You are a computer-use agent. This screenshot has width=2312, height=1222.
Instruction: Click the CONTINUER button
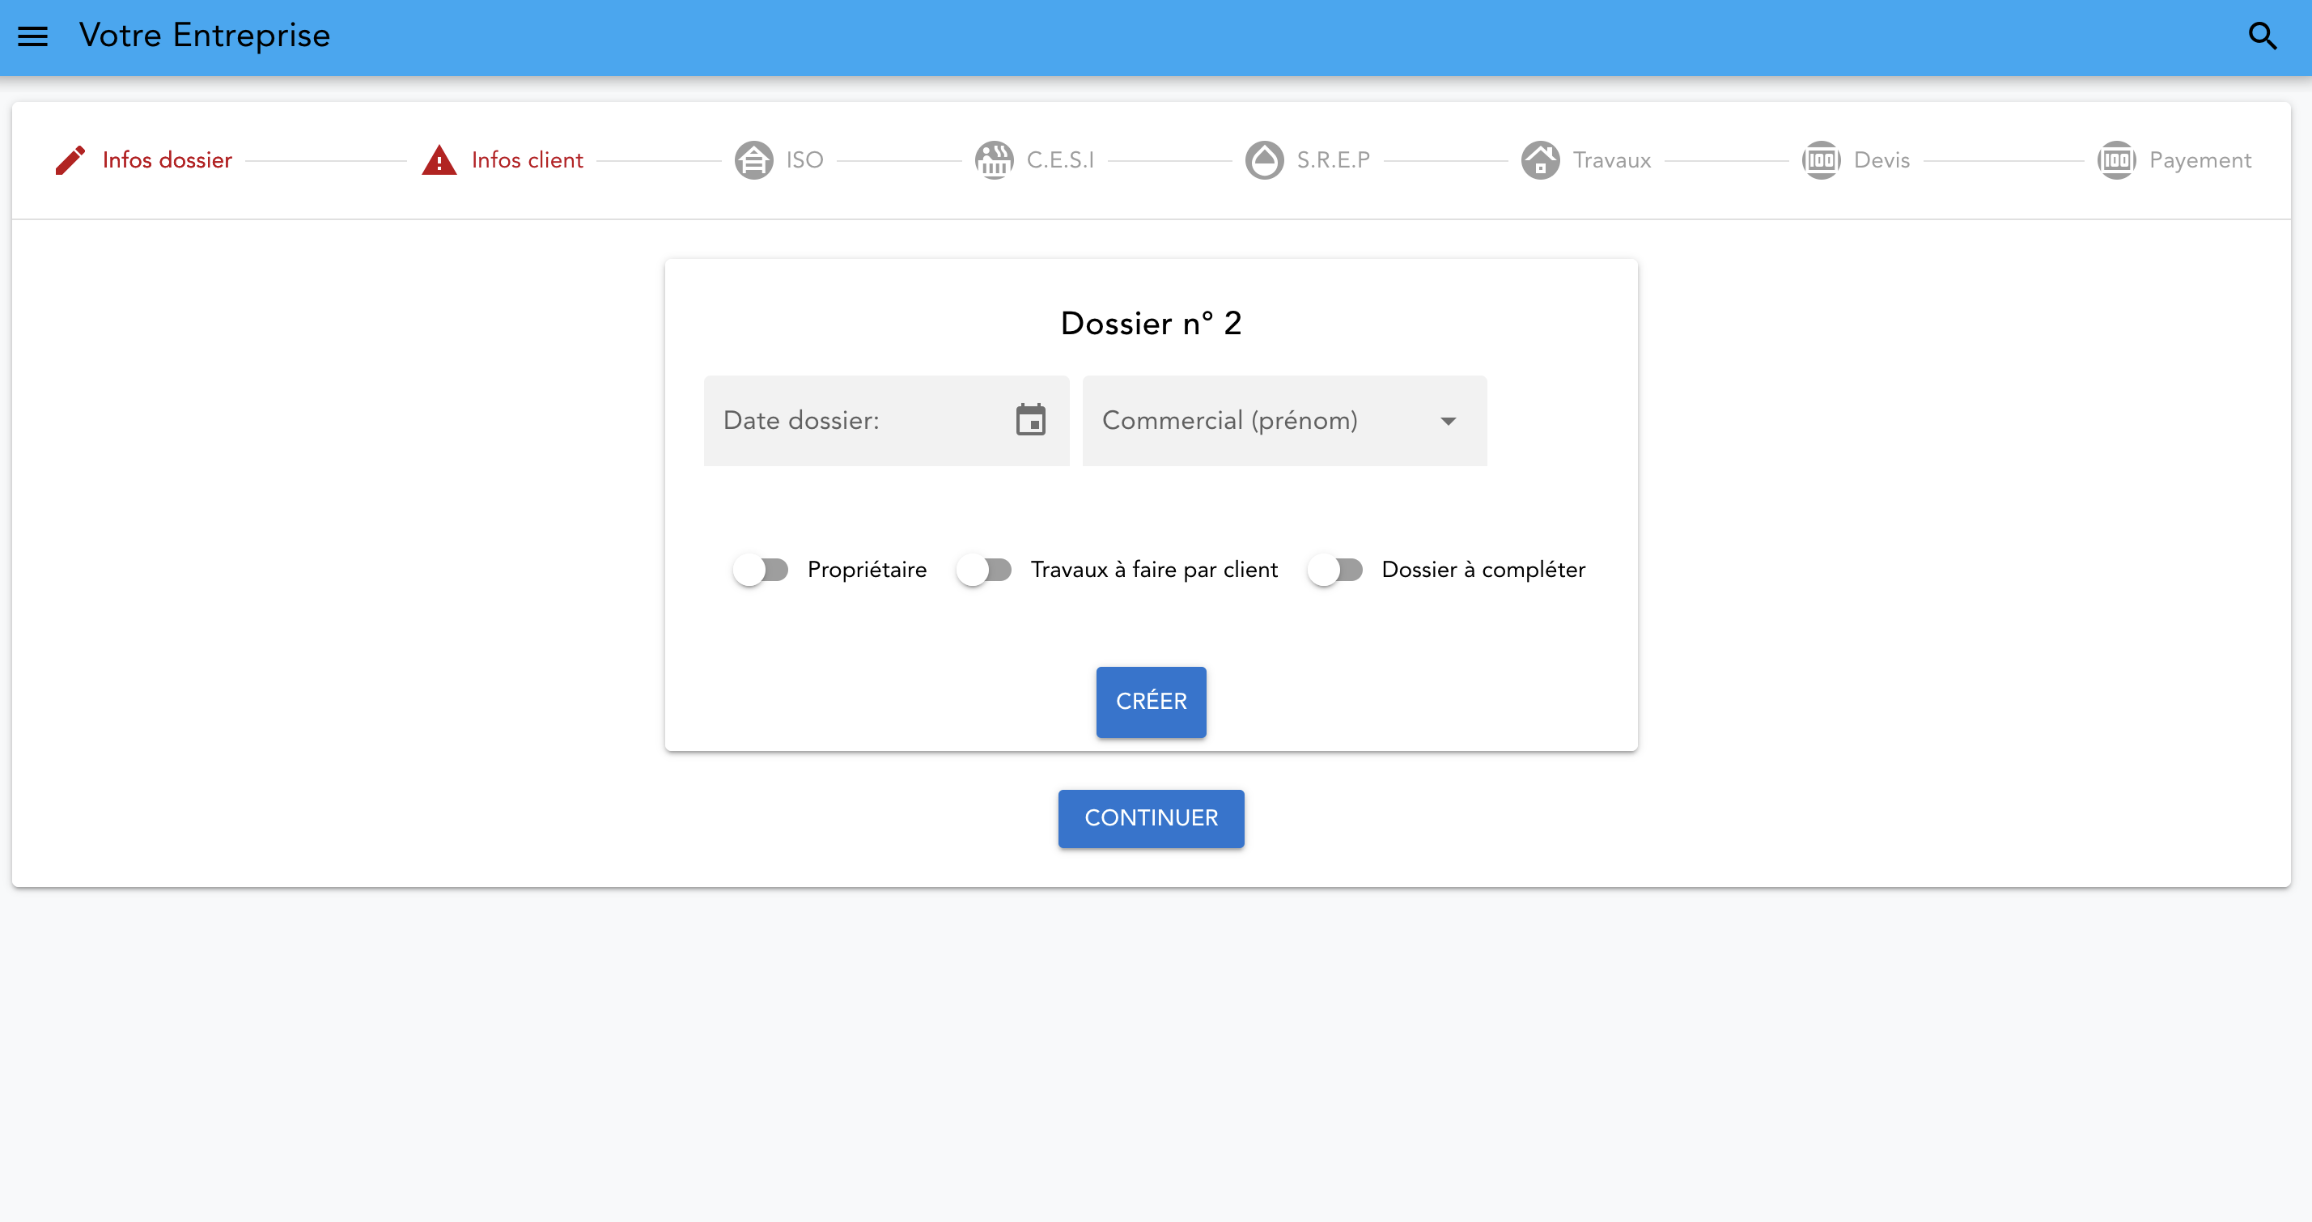(1151, 818)
